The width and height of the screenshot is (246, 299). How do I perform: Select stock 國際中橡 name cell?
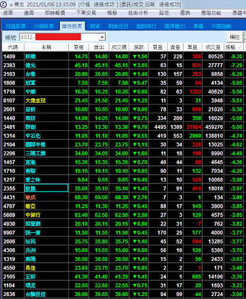tap(46, 145)
